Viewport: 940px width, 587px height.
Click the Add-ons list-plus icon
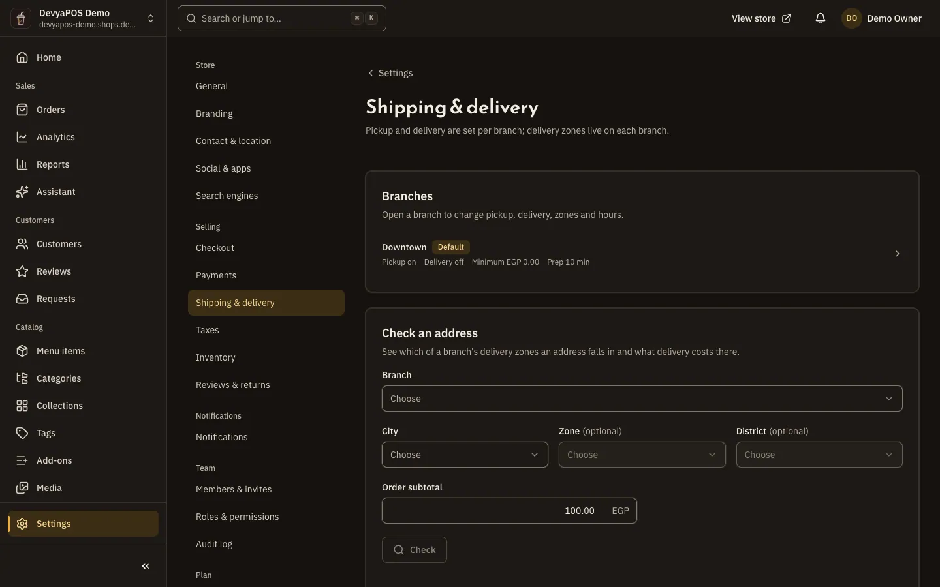(22, 460)
